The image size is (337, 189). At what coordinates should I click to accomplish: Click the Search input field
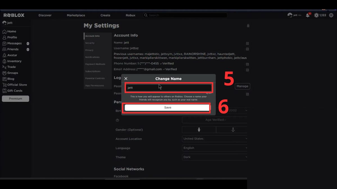(185, 15)
